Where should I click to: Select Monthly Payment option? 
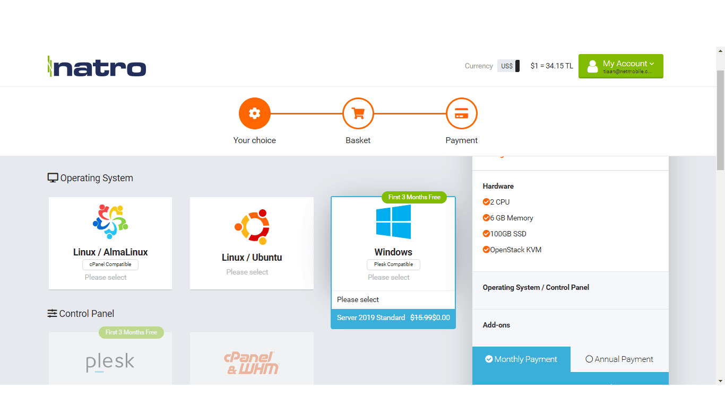(521, 359)
